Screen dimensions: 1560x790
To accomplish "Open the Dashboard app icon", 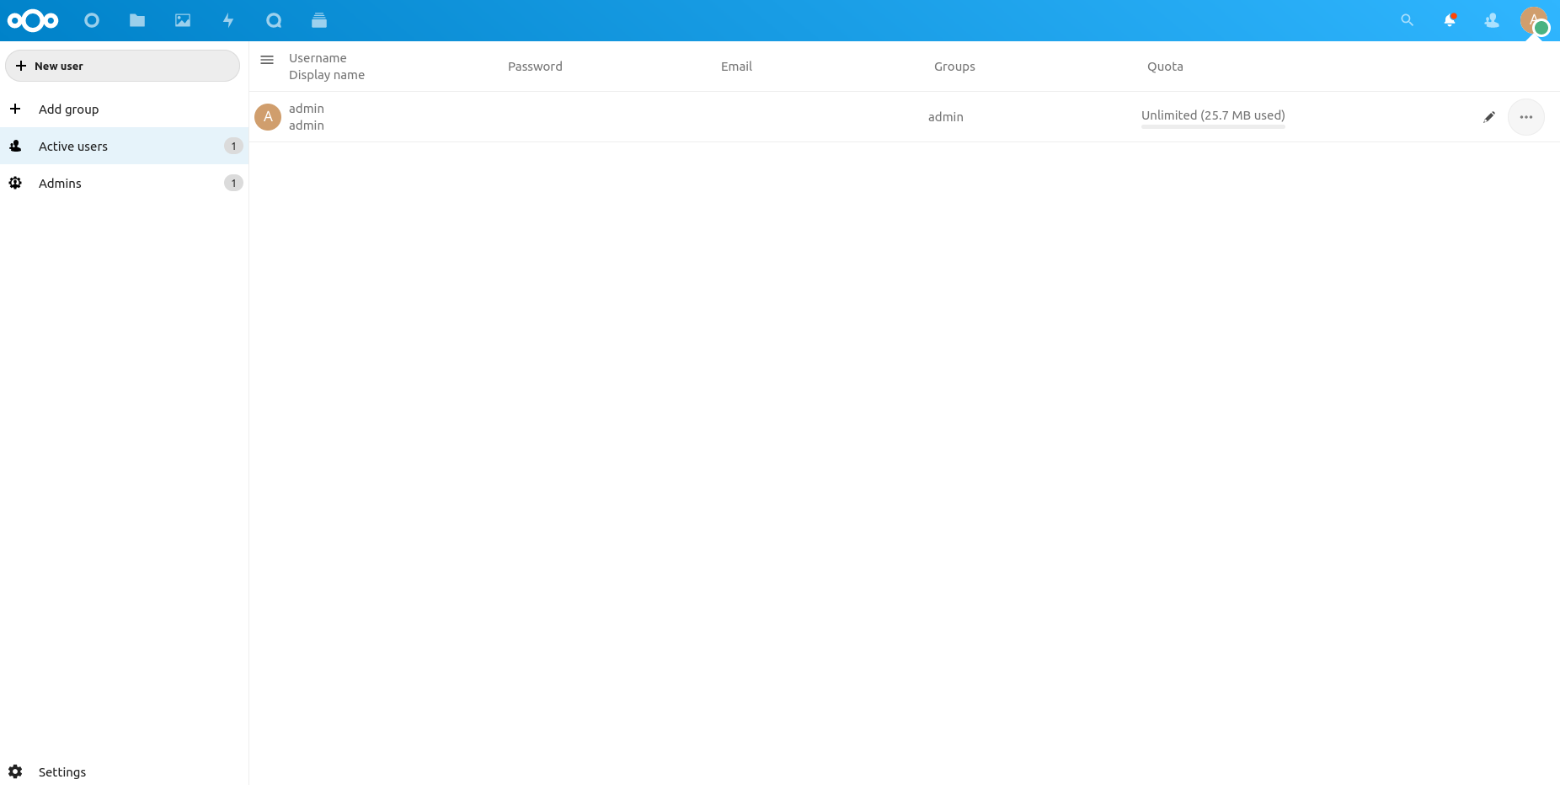I will (92, 20).
